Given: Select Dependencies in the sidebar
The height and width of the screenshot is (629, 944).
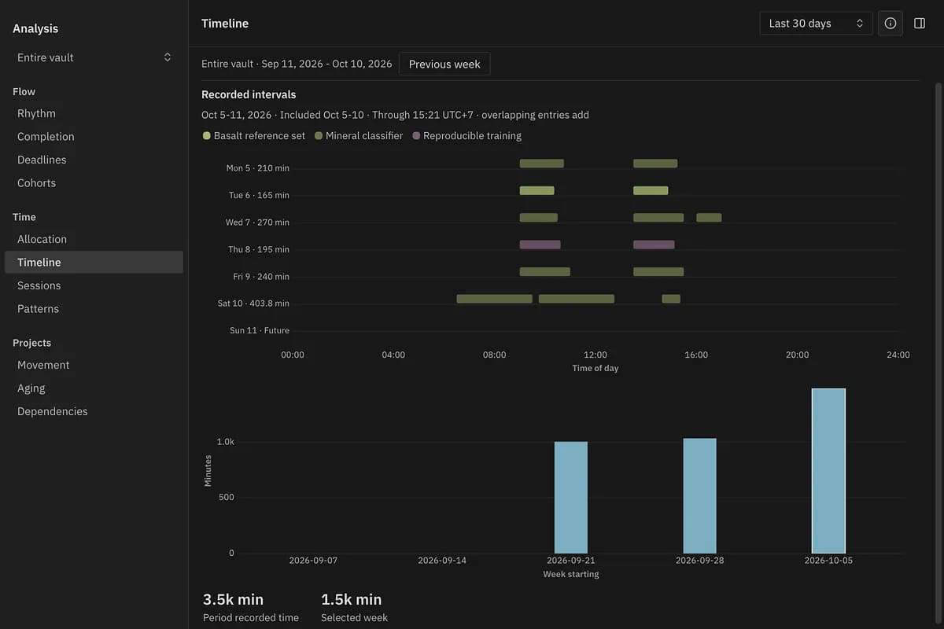Looking at the screenshot, I should coord(94,411).
